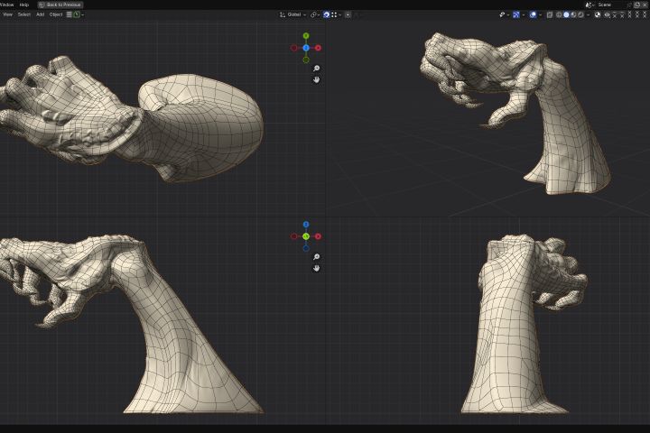Viewport: 650px width, 433px height.
Task: Select wireframe viewport shading
Action: pyautogui.click(x=559, y=14)
